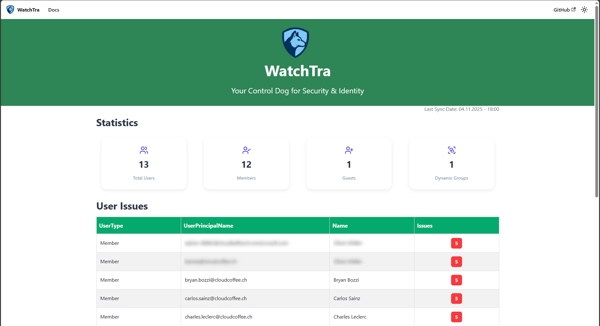
Task: Click the Dynamic Groups icon
Action: point(451,150)
